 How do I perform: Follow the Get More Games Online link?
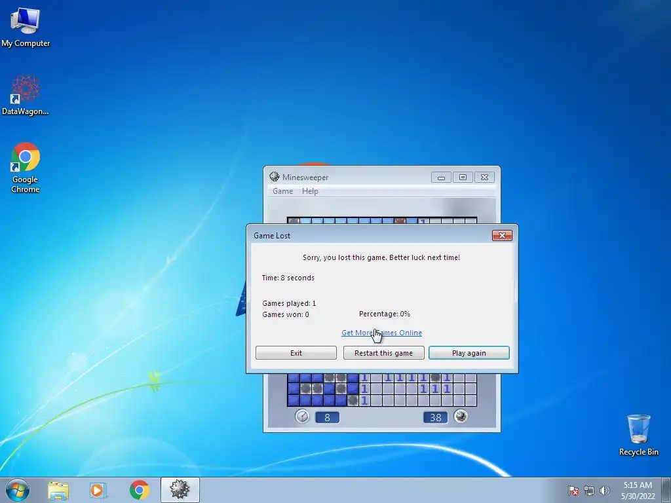click(x=382, y=333)
